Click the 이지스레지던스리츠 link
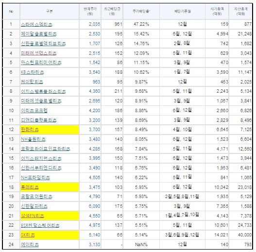This screenshot has height=252, width=256. (41, 158)
